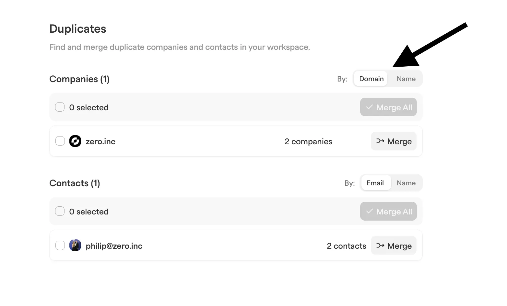The image size is (507, 306).
Task: Click the zero.inc company logo icon
Action: [75, 141]
